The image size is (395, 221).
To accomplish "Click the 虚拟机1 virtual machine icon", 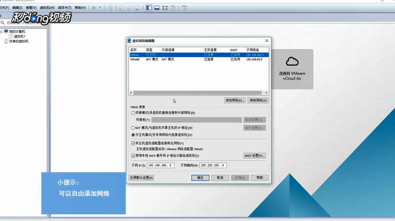I will [x=11, y=37].
